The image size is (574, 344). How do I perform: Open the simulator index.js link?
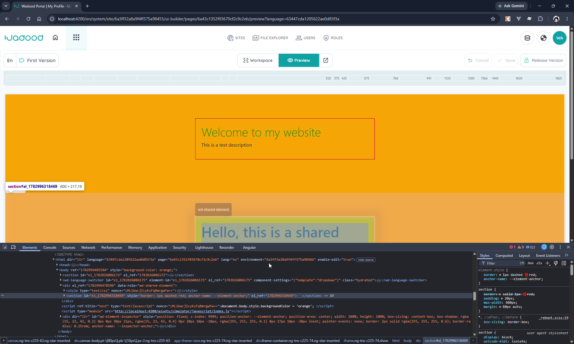[172, 311]
